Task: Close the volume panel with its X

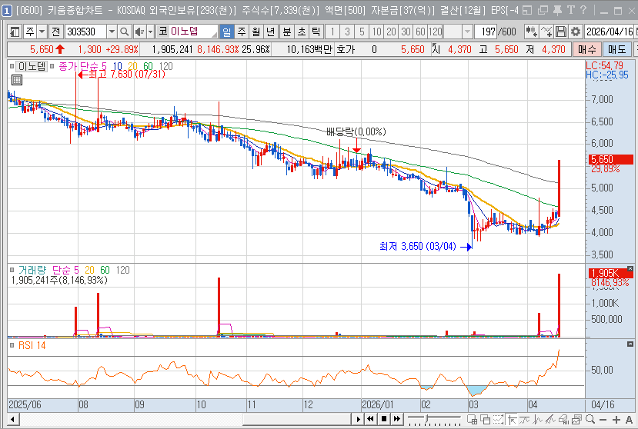Action: pos(630,268)
